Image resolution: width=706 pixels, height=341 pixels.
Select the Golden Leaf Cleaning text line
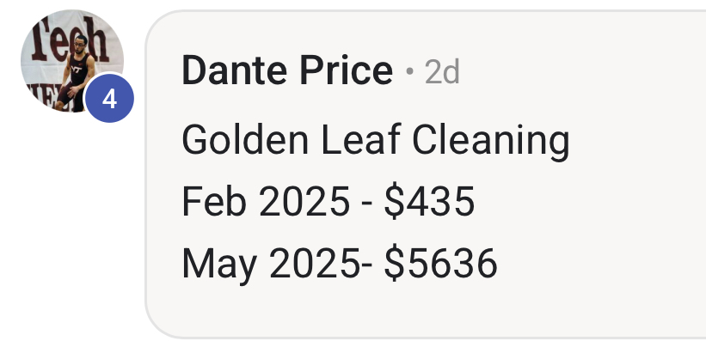tap(376, 140)
